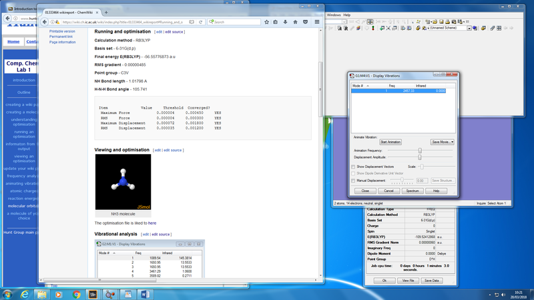
Task: Open the Home tab on Hunt page
Action: 13,41
